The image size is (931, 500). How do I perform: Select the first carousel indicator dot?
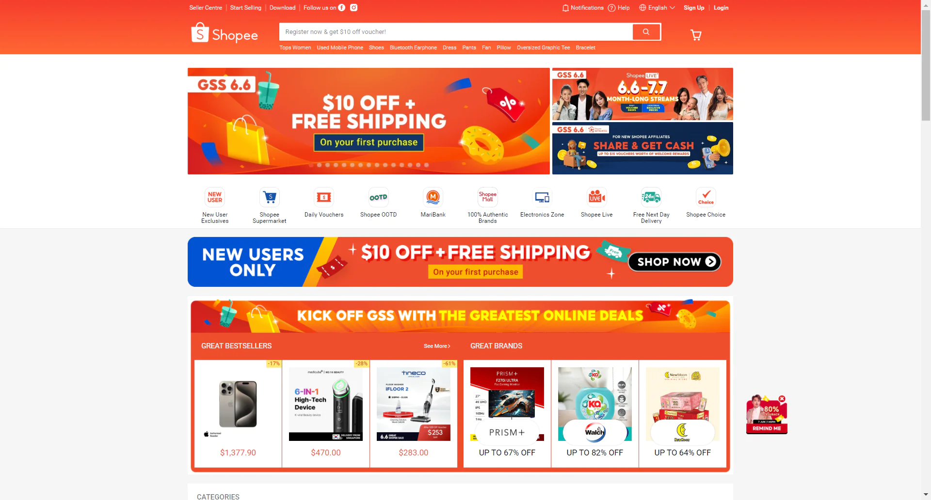pos(311,165)
